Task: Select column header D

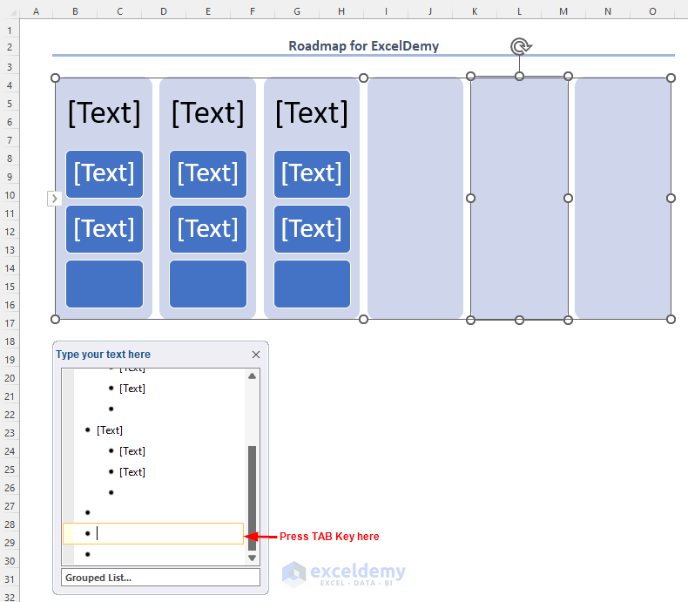Action: click(164, 11)
